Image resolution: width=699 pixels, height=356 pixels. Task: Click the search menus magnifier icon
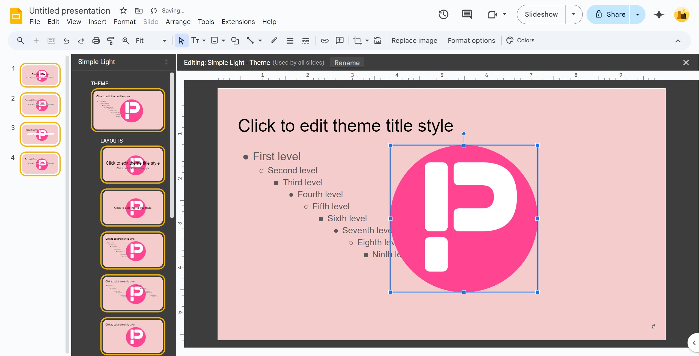[x=20, y=41]
